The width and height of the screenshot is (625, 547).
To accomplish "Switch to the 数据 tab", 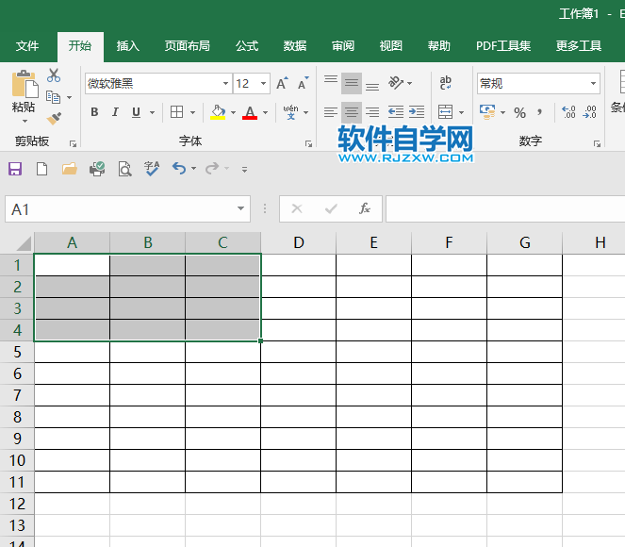I will pos(295,46).
